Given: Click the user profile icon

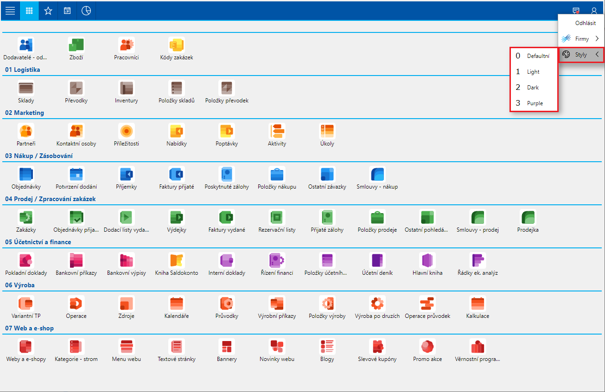Looking at the screenshot, I should click(x=594, y=11).
